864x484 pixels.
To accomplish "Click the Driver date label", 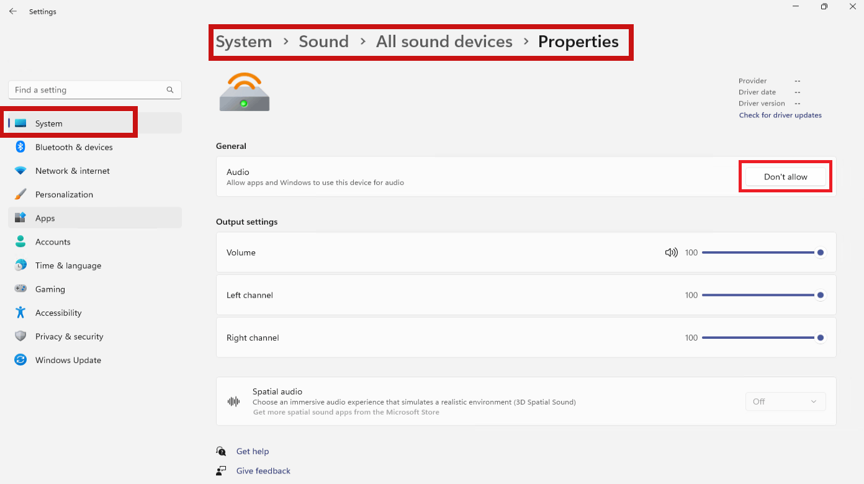I will [757, 92].
